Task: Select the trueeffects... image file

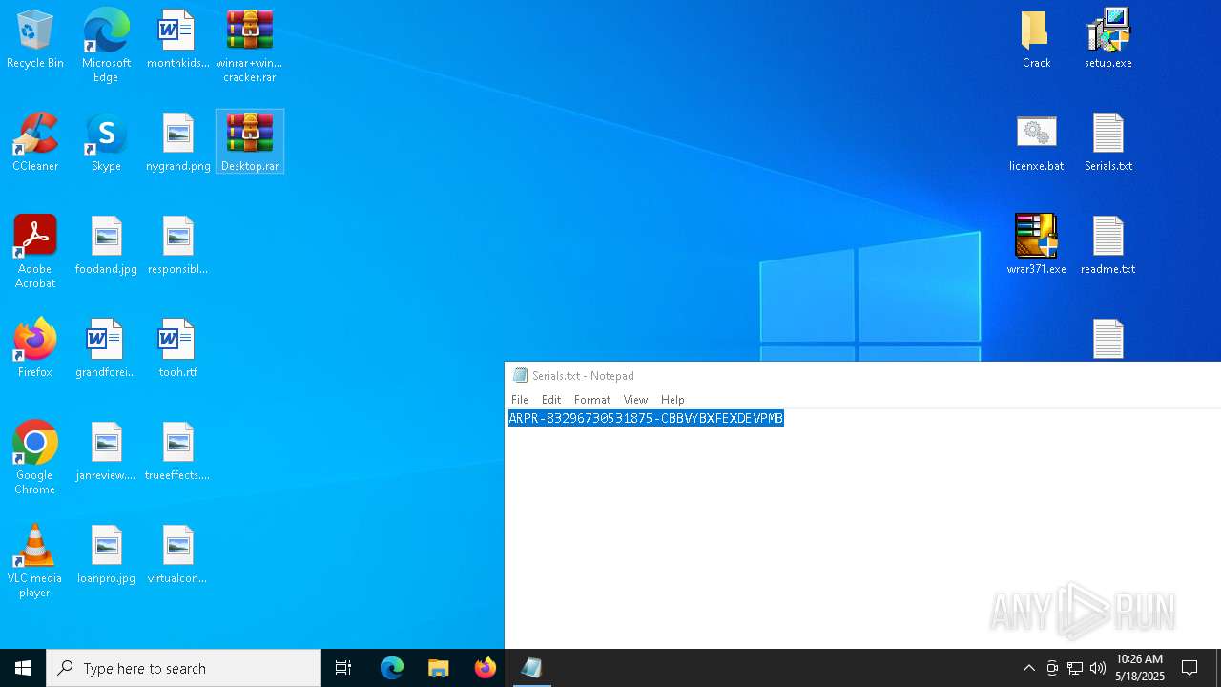Action: coord(177,452)
